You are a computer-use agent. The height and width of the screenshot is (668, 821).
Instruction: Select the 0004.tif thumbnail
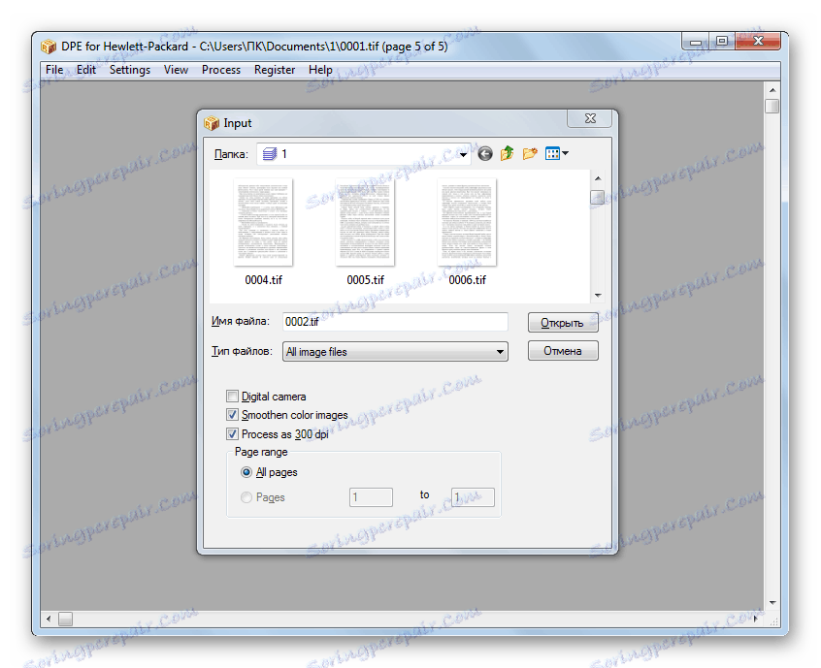(263, 222)
